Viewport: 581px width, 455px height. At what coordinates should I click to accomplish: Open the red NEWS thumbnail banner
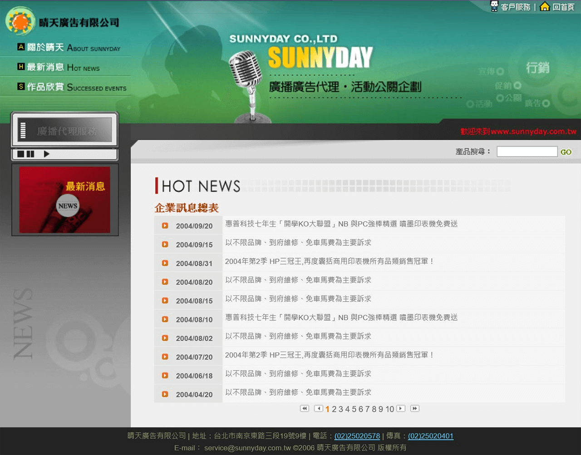(65, 200)
